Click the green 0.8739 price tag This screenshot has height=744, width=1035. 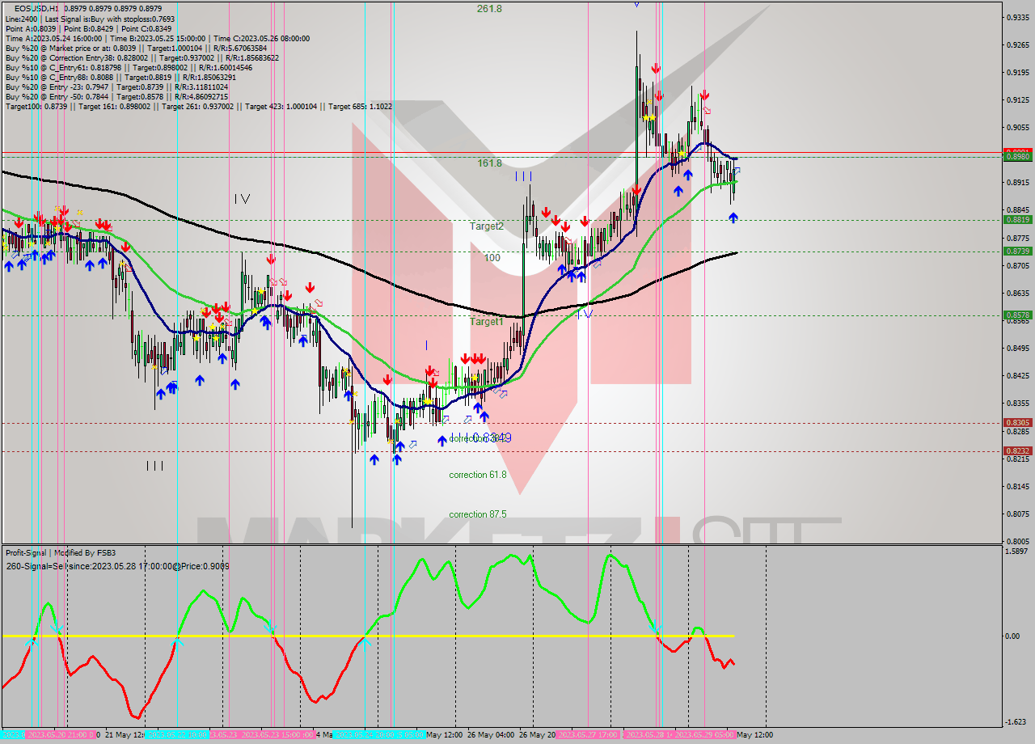(1016, 251)
